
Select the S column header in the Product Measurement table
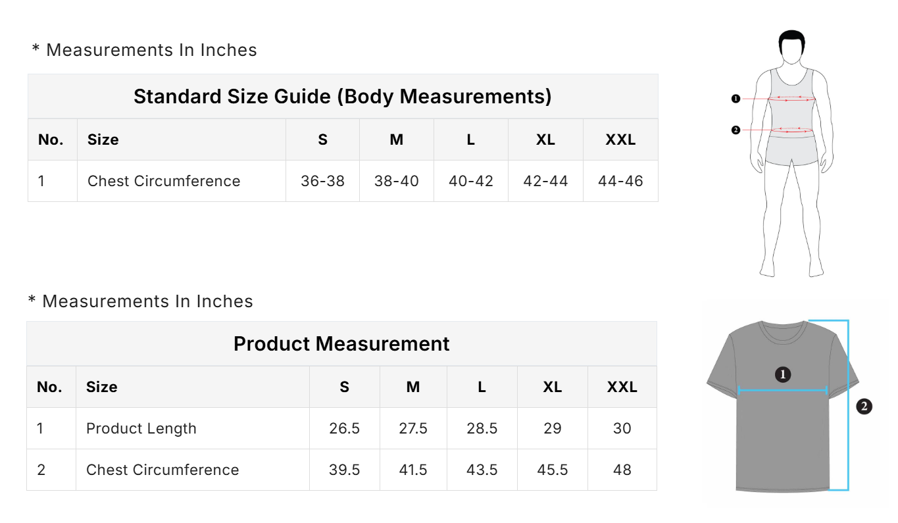coord(344,387)
